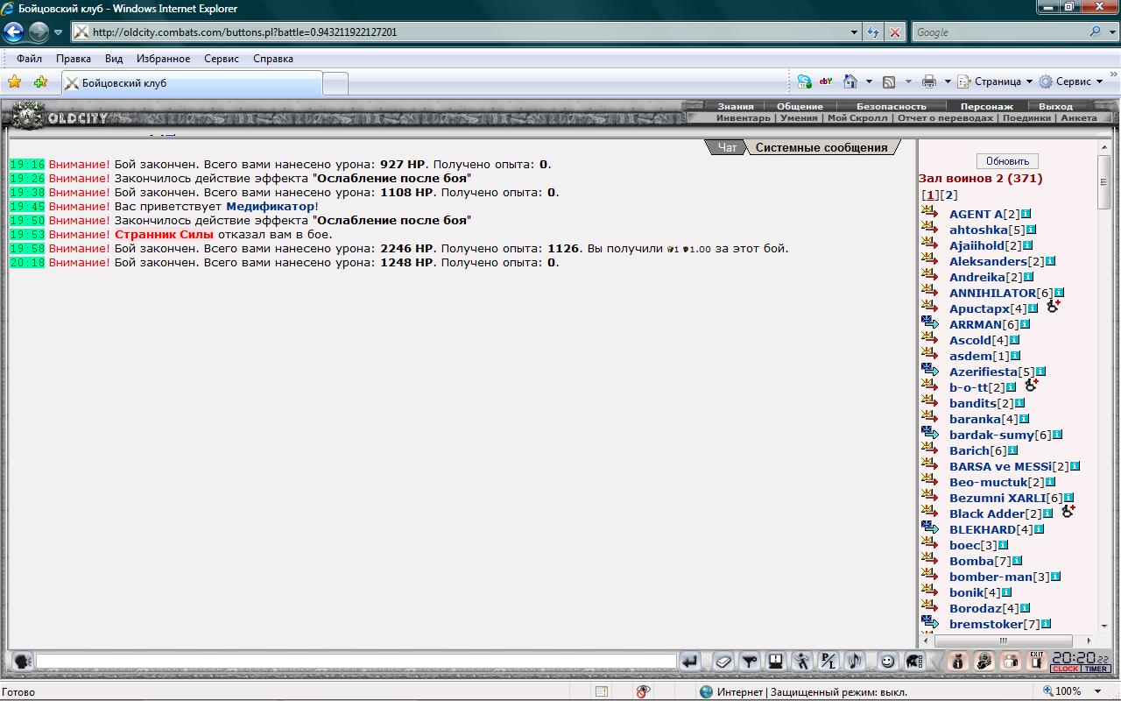
Task: Open info icon next to AGENT A
Action: tap(1026, 214)
